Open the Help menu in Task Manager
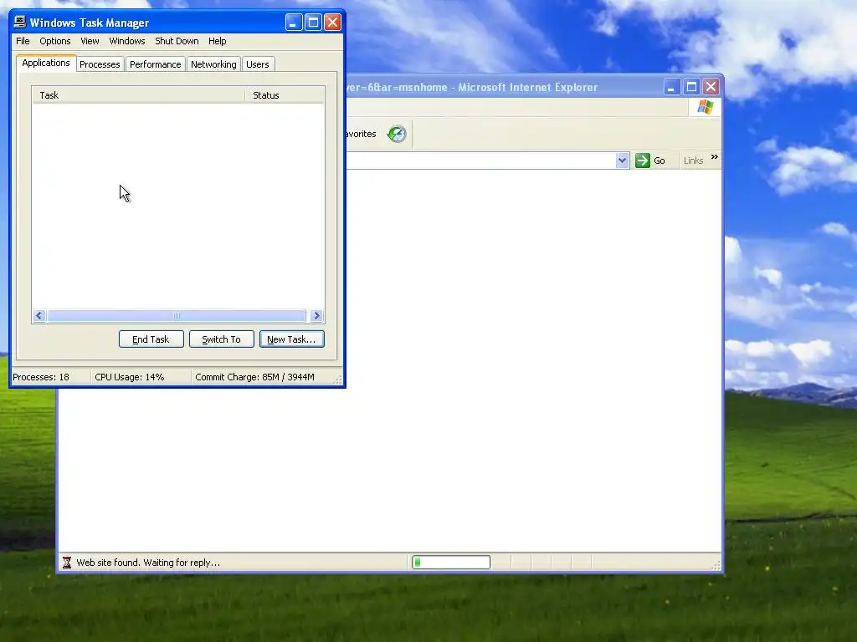 coord(217,41)
